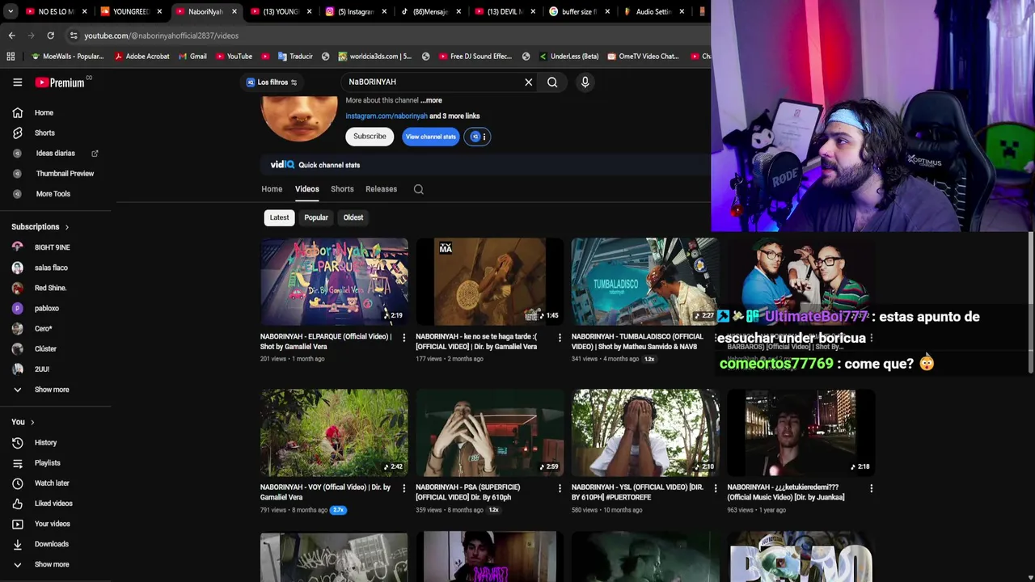Open the ELPARQUE video thumbnail
The height and width of the screenshot is (582, 1035).
click(x=334, y=280)
